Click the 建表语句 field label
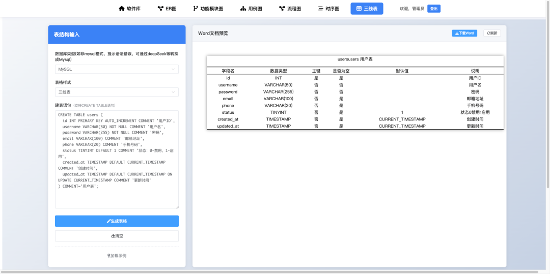Viewport: 550px width, 274px height. pos(63,105)
